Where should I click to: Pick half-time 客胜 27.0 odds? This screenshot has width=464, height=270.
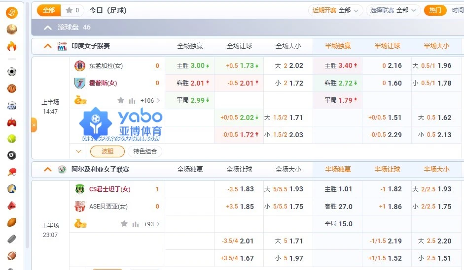338,207
